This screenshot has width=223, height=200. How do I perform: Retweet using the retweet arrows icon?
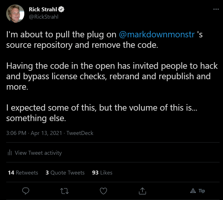click(x=64, y=191)
